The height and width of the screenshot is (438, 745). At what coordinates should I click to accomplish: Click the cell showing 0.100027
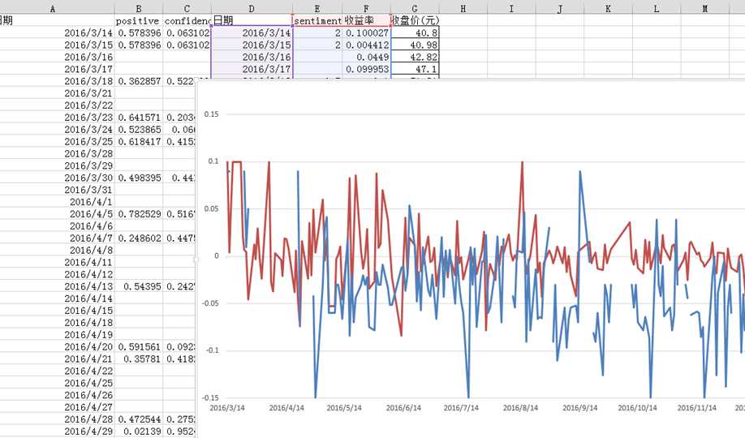[366, 33]
